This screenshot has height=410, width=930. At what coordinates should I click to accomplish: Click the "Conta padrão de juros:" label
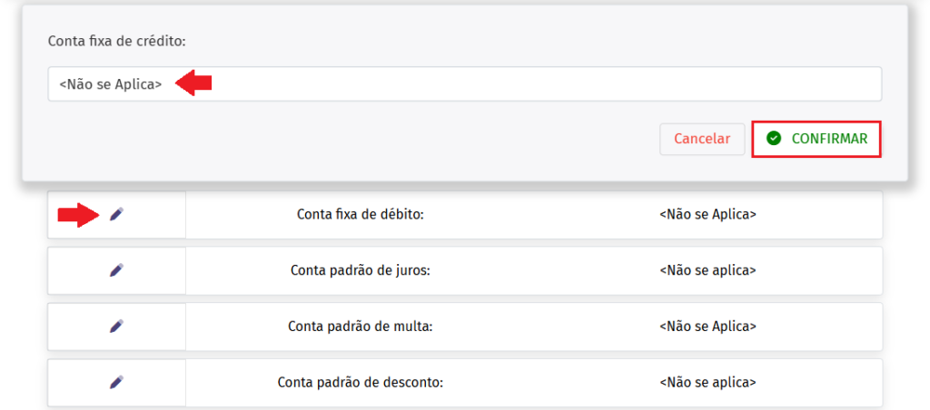360,270
